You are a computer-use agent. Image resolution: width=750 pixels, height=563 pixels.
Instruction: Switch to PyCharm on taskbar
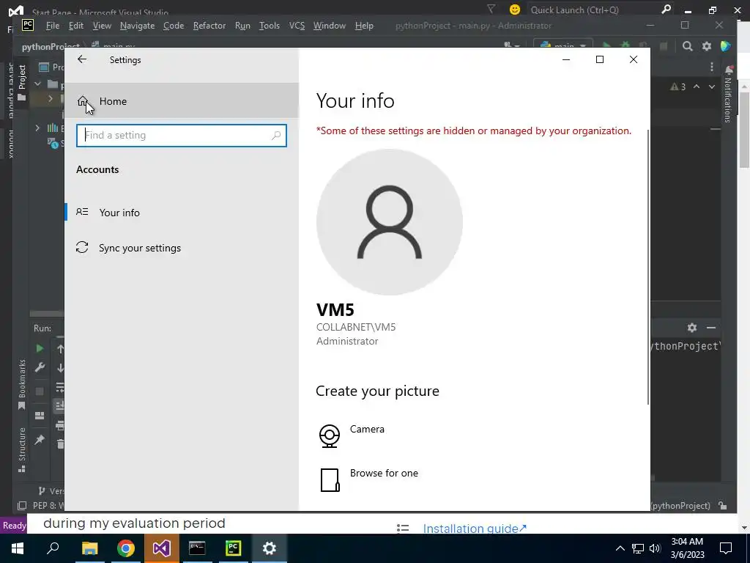233,548
